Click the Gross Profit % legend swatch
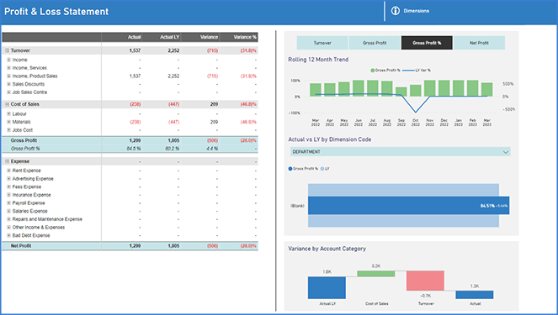The height and width of the screenshot is (315, 558). (x=373, y=71)
